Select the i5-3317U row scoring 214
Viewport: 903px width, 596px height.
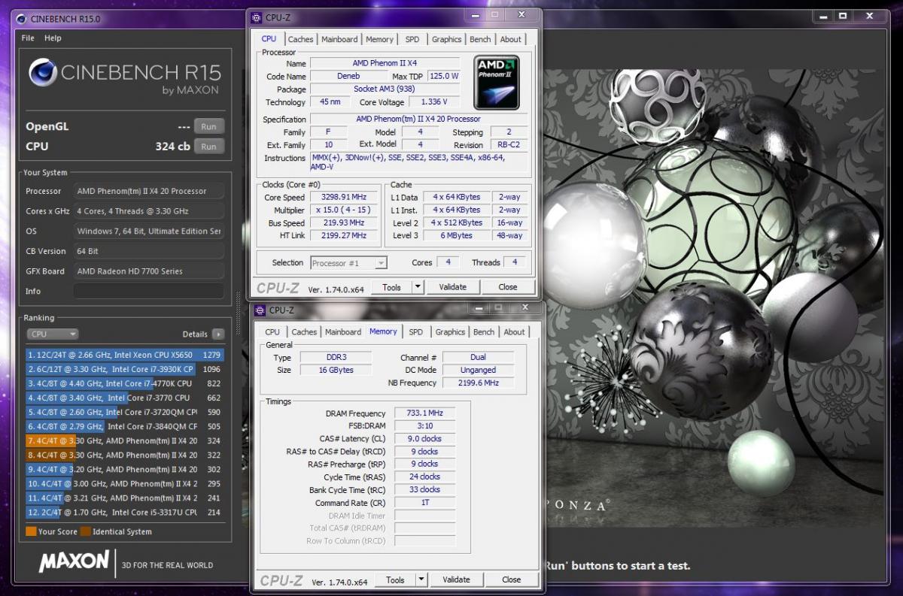124,512
